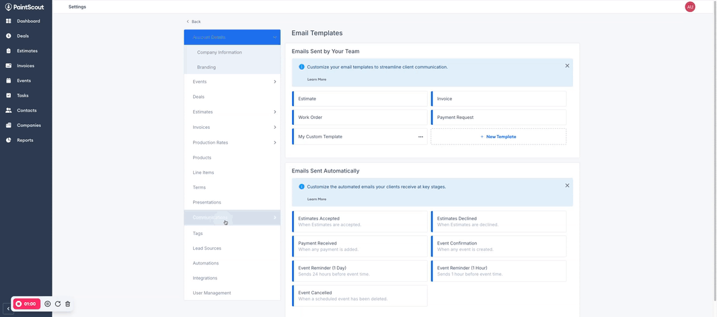Collapse the Account Details section
Viewport: 717px width, 317px height.
pos(275,37)
